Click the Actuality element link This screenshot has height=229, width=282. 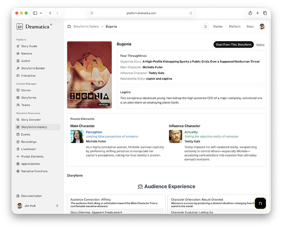191,132
